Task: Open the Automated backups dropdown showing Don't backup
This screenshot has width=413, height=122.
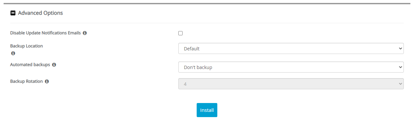Action: click(291, 67)
